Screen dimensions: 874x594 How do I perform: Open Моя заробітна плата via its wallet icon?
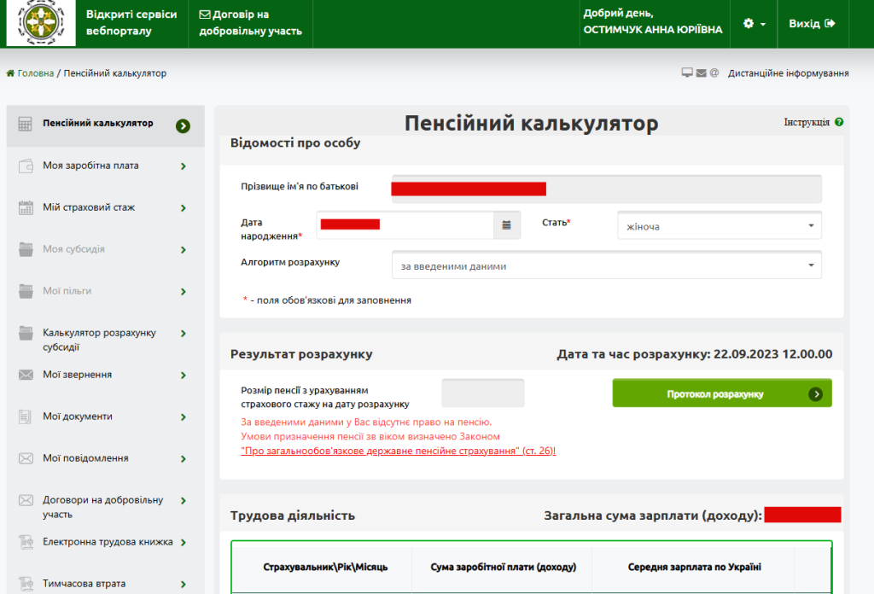tap(26, 166)
